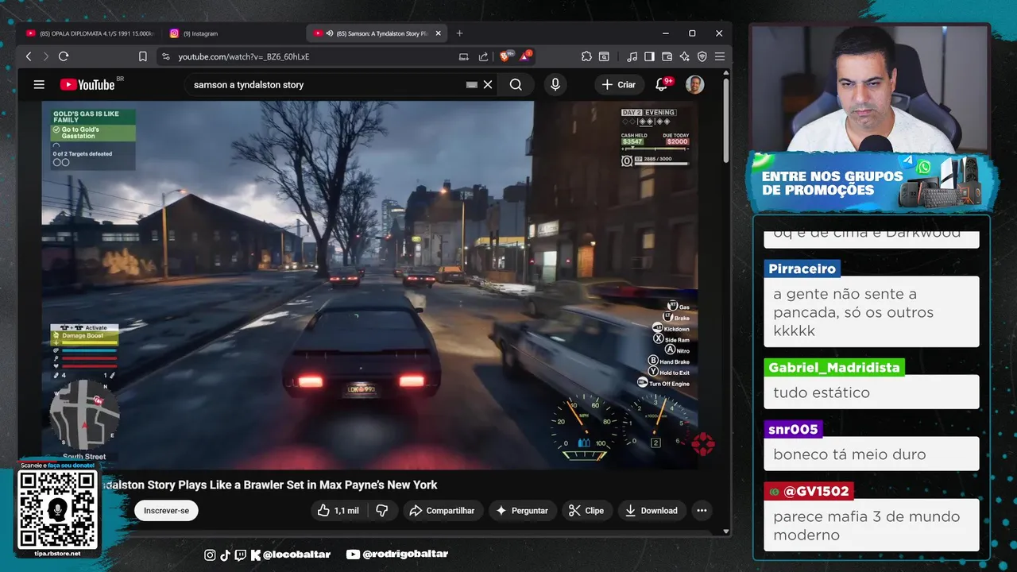1017x572 pixels.
Task: Mute audio on the Samson tab
Action: tap(329, 33)
